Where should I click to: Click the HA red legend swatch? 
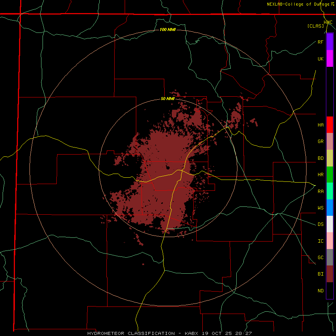pyautogui.click(x=330, y=125)
